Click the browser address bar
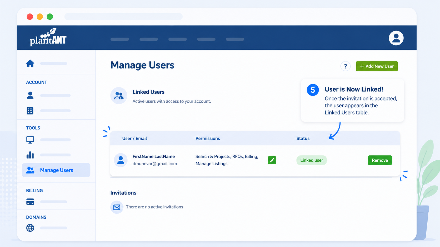This screenshot has width=440, height=247. coord(123,17)
